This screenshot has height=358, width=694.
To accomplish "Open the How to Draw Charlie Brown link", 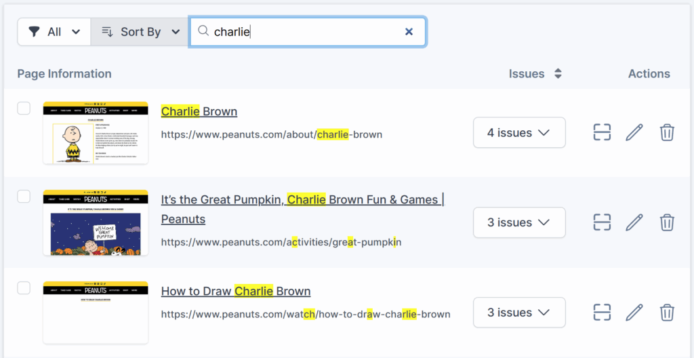I will click(235, 292).
